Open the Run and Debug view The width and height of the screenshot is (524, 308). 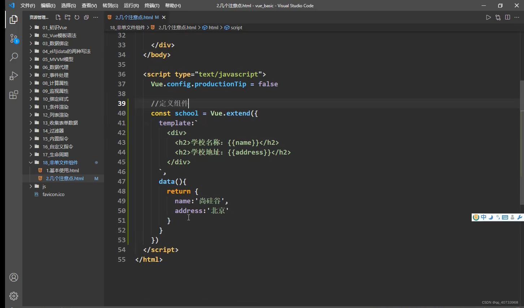[x=14, y=76]
